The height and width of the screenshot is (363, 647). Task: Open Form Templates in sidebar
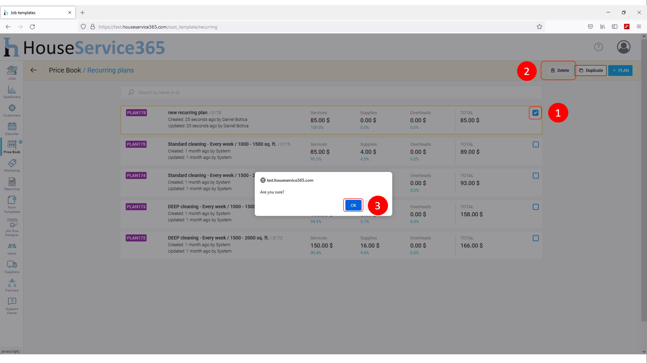(x=12, y=204)
